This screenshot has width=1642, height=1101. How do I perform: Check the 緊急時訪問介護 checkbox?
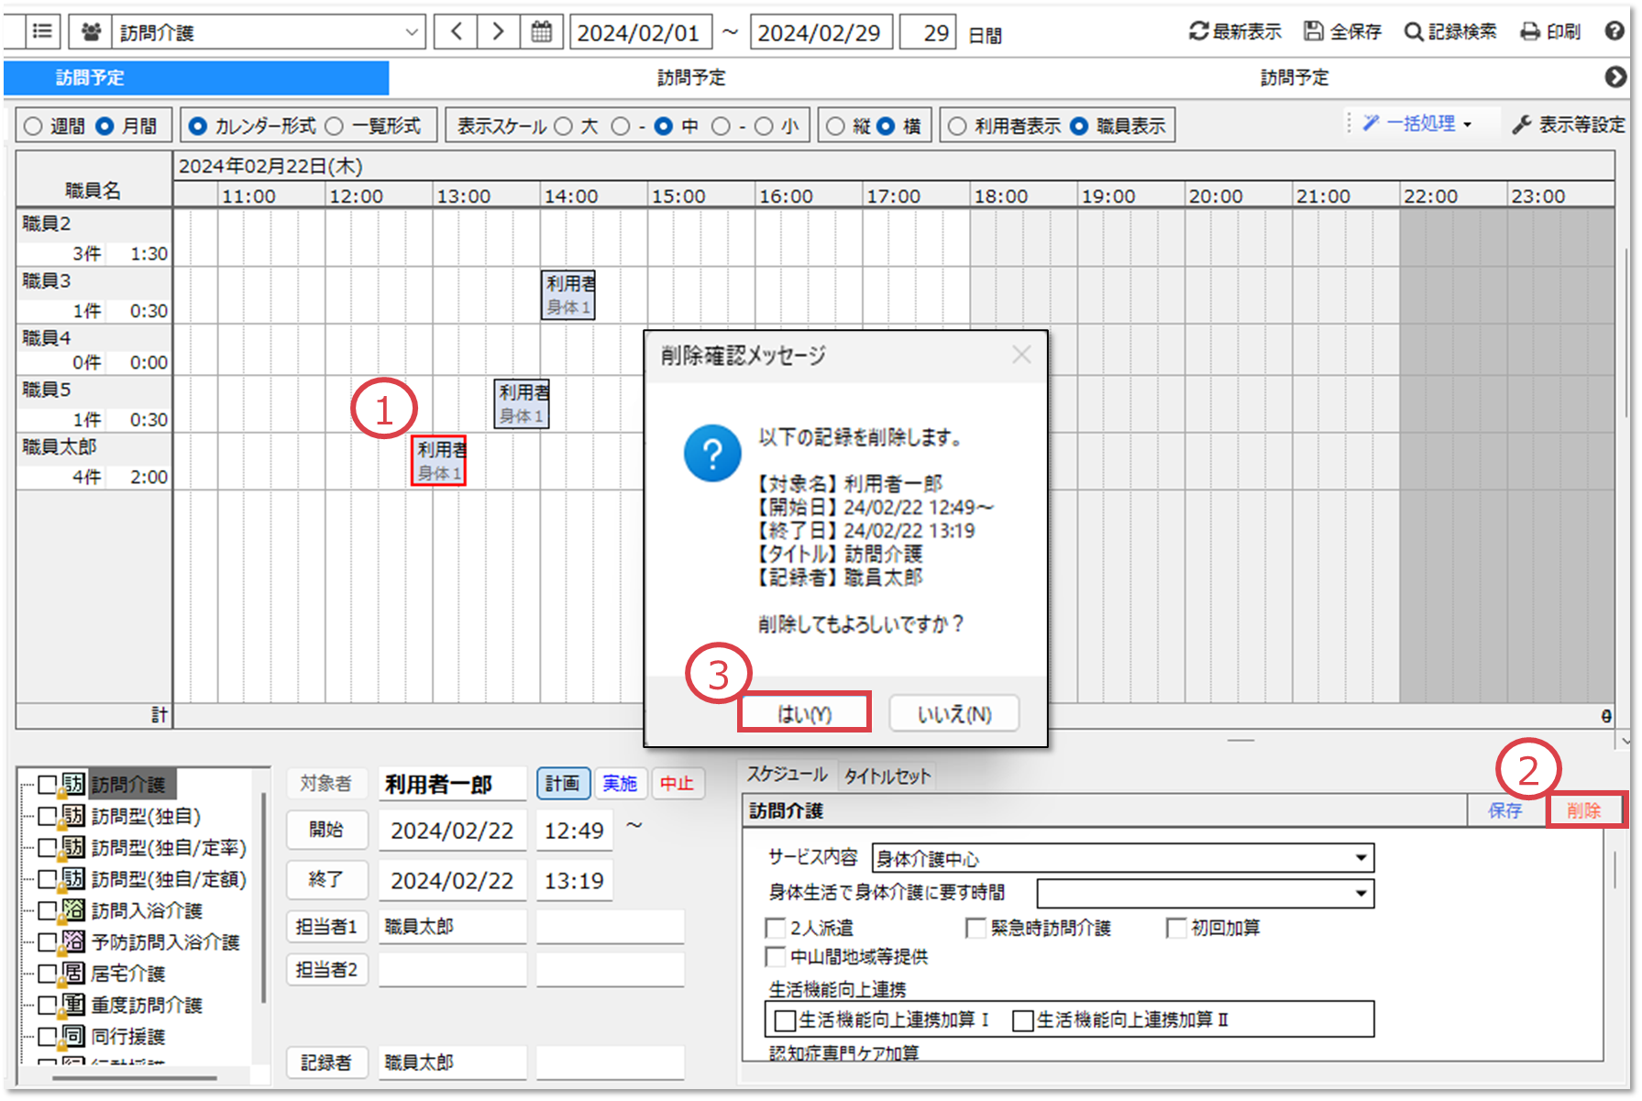tap(976, 928)
